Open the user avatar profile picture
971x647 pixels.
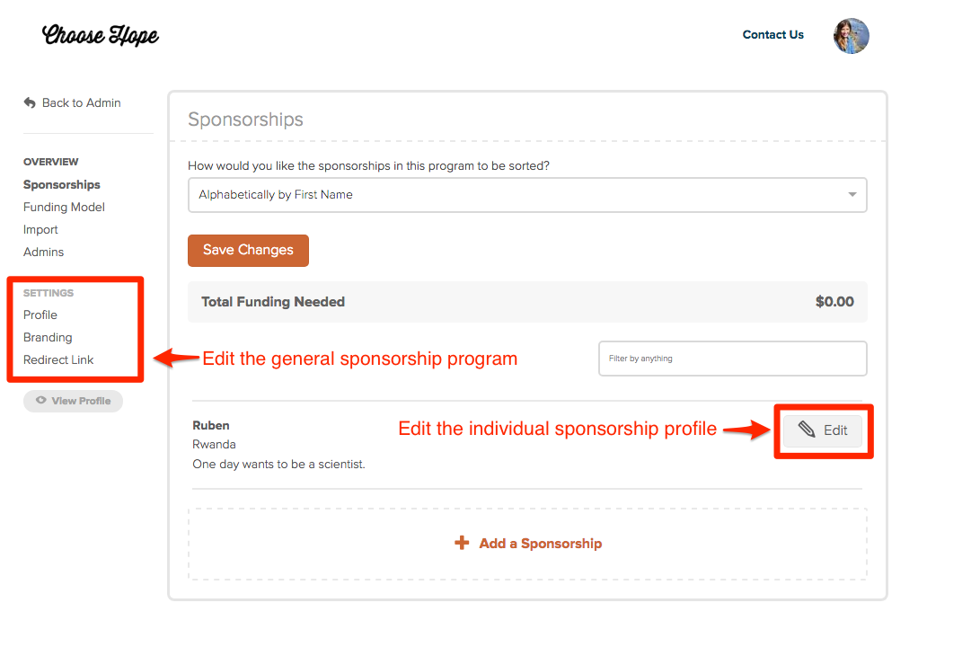[851, 36]
